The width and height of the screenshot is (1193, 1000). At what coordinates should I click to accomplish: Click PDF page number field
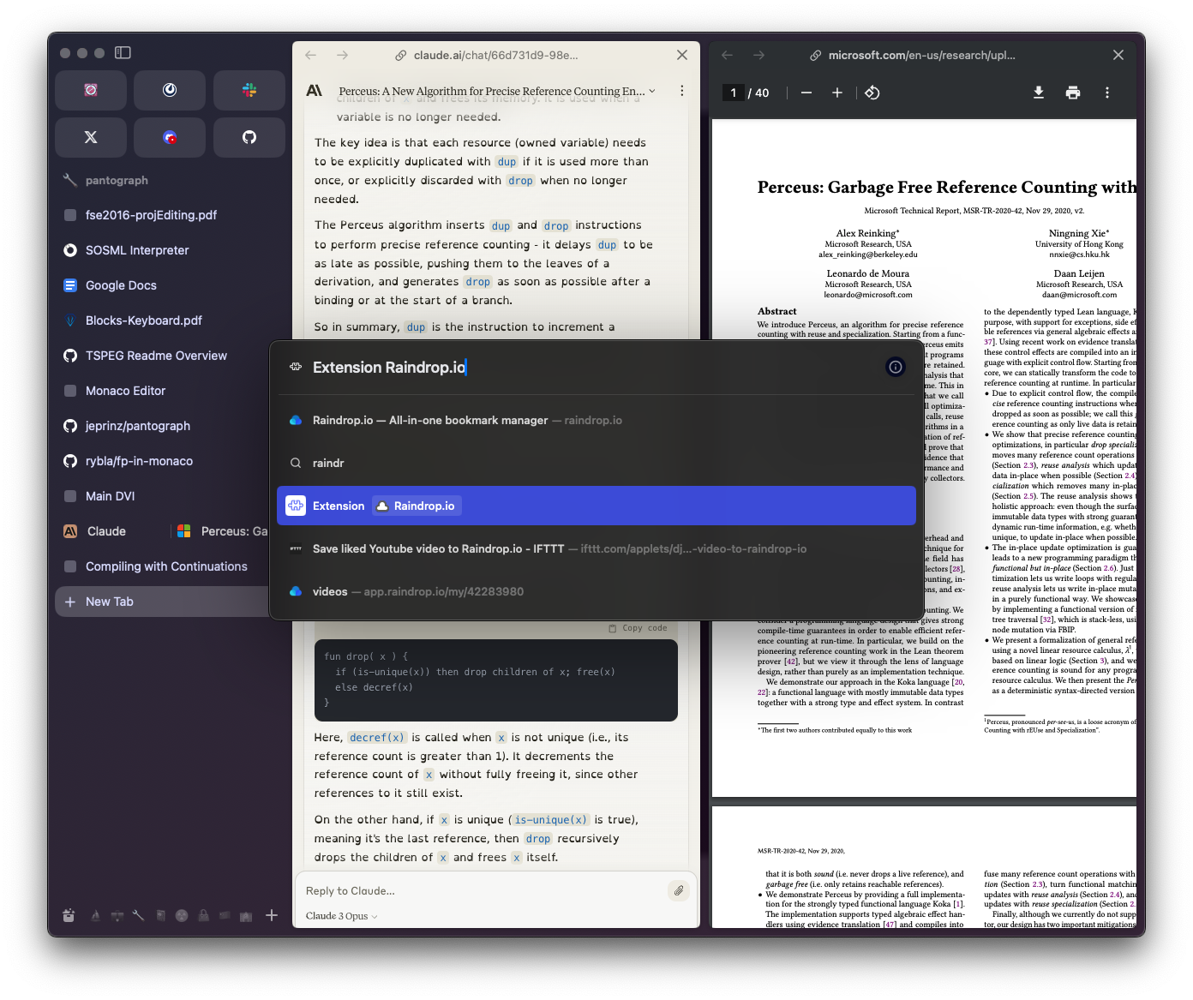(734, 93)
